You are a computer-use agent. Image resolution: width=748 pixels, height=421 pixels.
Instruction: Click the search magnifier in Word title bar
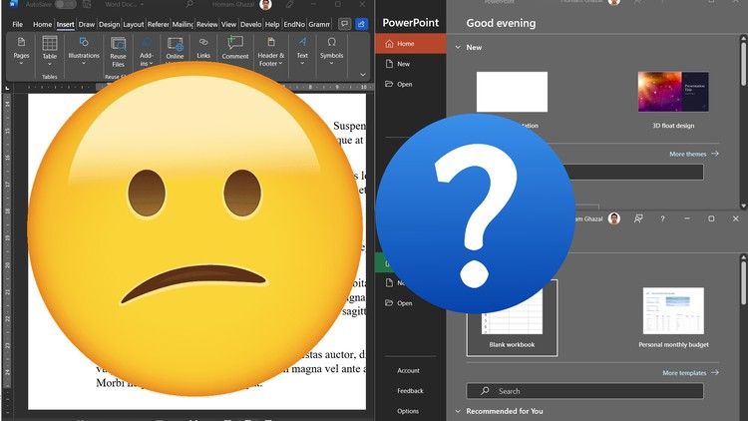[189, 4]
